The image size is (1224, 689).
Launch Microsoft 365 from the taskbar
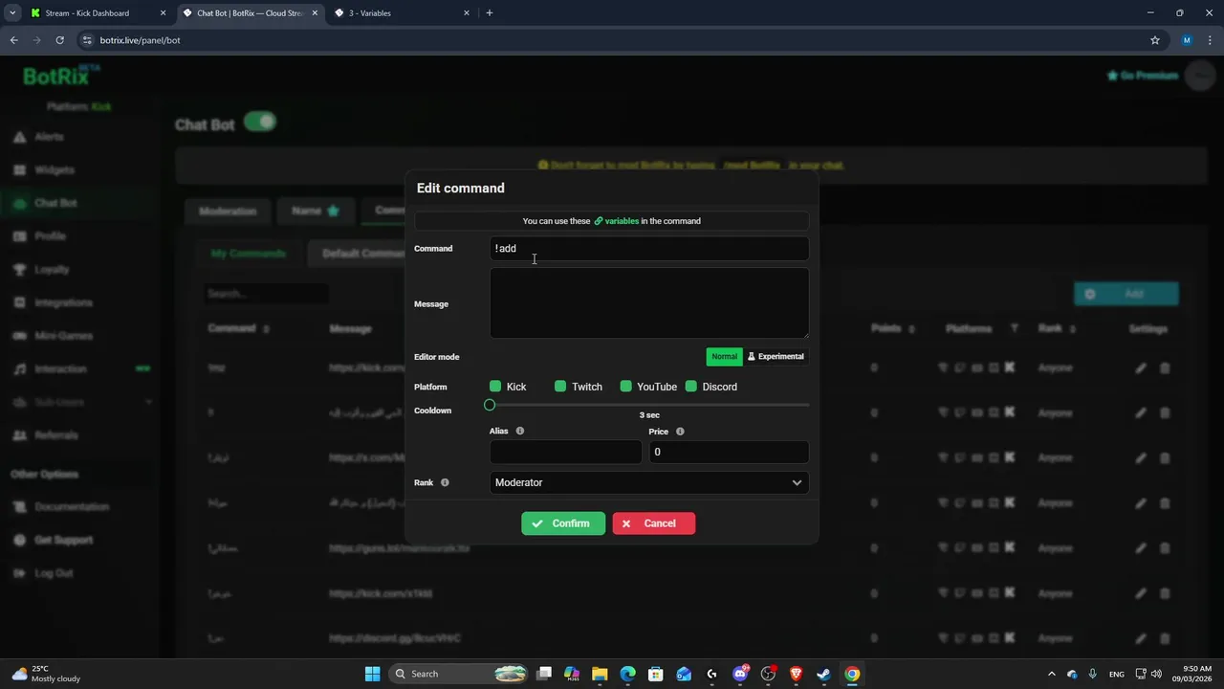click(x=572, y=674)
